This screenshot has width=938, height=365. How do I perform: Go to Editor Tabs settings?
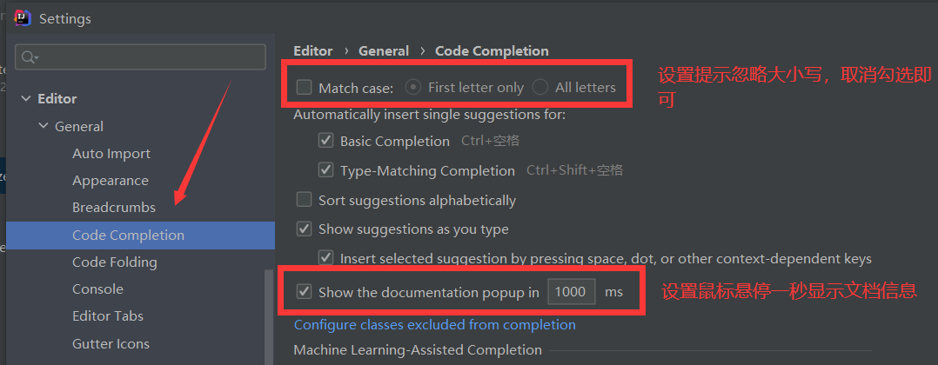pos(108,316)
